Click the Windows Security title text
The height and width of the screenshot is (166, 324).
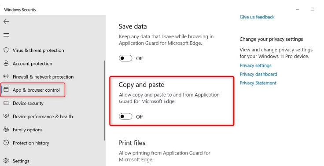point(20,10)
